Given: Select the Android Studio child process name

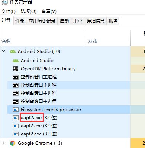Looking at the screenshot, I should pos(37,61).
